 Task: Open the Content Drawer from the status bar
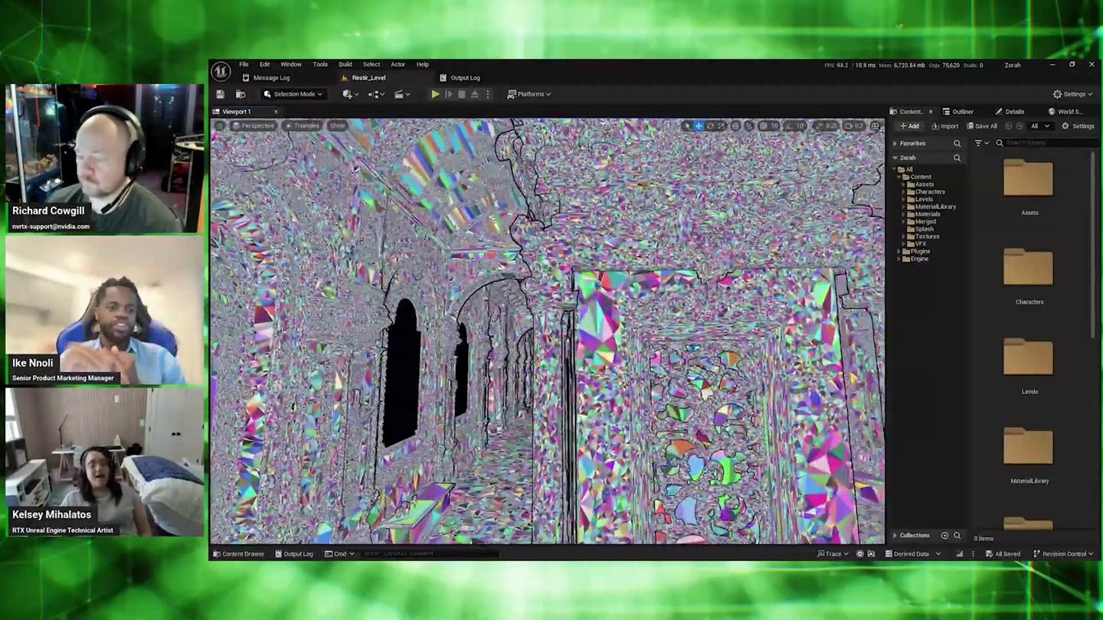click(x=238, y=553)
